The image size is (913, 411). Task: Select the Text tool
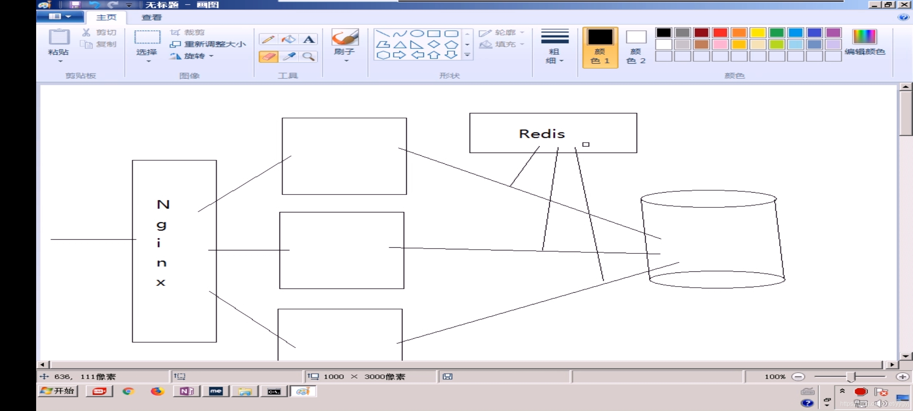[309, 39]
